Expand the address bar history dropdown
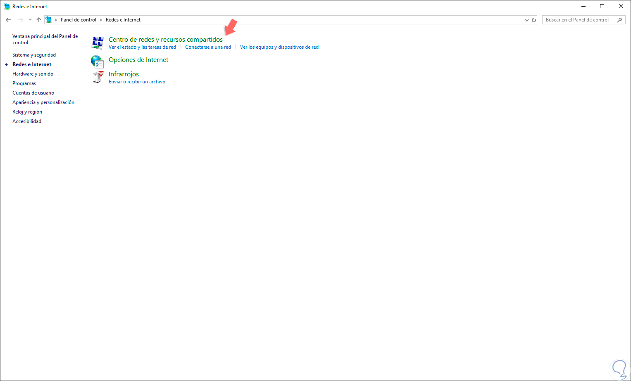This screenshot has height=381, width=631. click(x=526, y=20)
